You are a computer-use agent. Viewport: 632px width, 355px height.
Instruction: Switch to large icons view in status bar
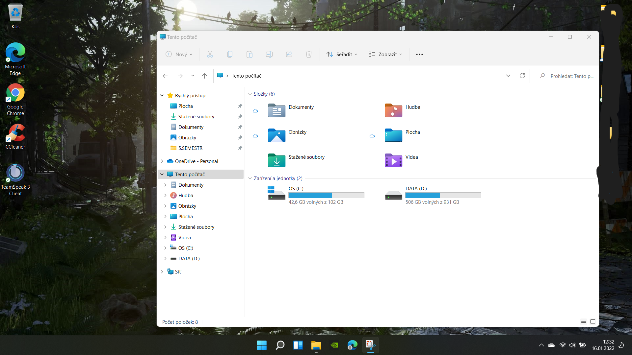pyautogui.click(x=593, y=322)
